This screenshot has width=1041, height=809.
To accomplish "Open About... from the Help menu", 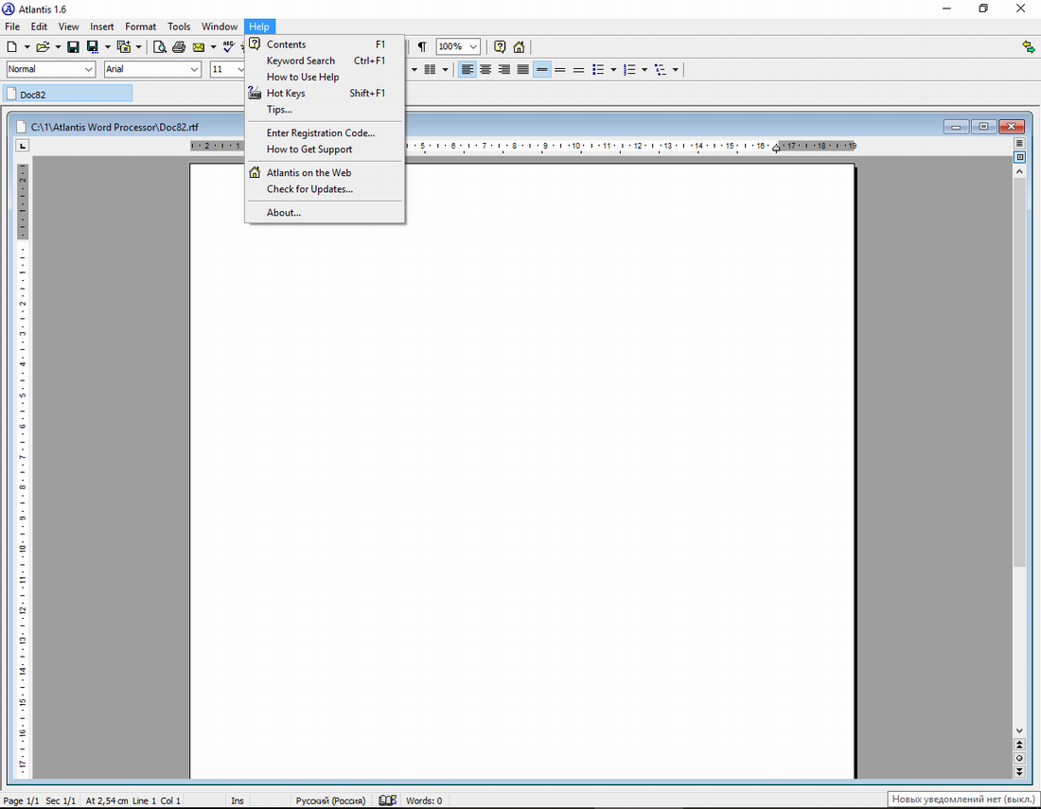I will tap(325, 212).
